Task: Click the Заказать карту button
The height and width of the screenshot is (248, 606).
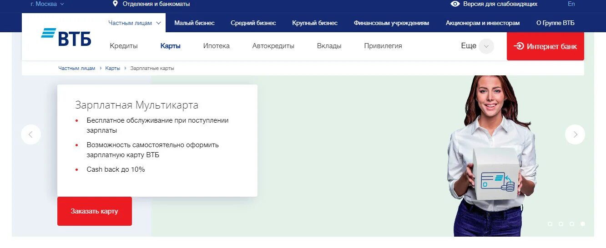Action: pos(95,211)
